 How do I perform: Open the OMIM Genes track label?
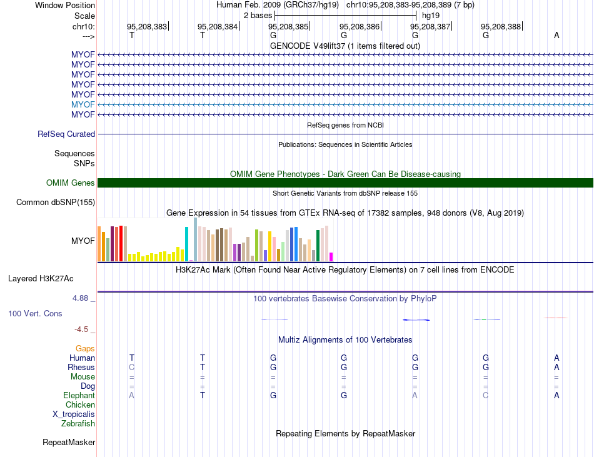pos(71,183)
